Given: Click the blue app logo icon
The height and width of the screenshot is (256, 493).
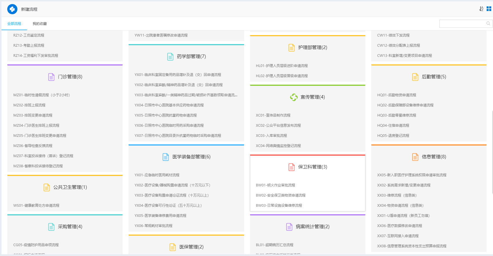Looking at the screenshot, I should point(12,9).
